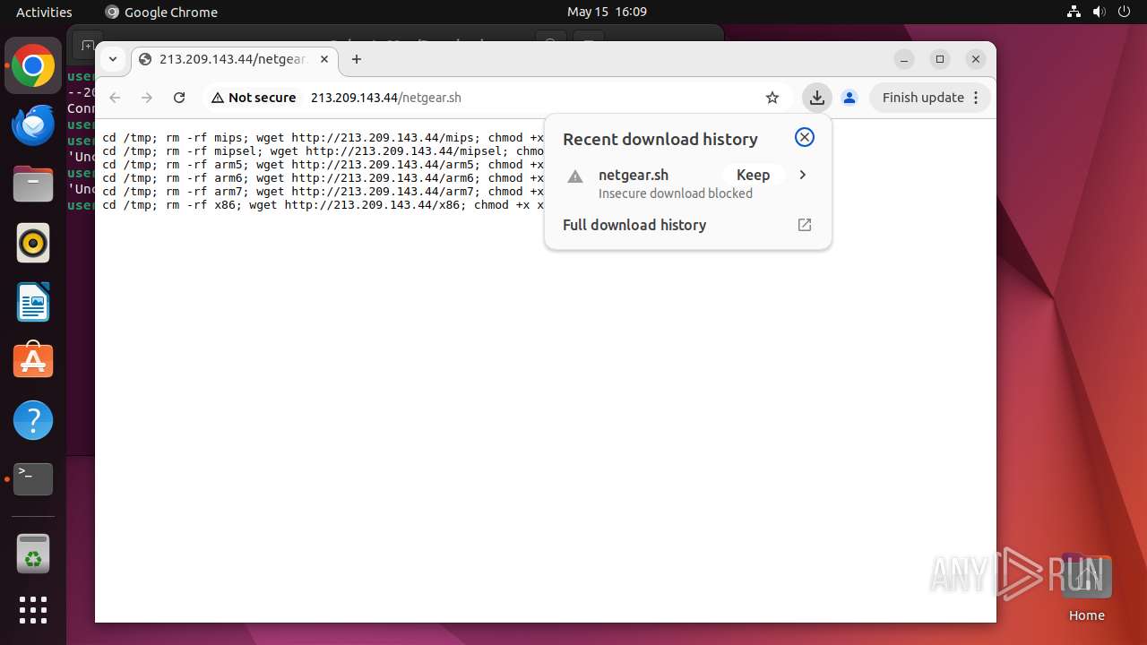Click the browser back arrow
The width and height of the screenshot is (1147, 645).
(115, 98)
